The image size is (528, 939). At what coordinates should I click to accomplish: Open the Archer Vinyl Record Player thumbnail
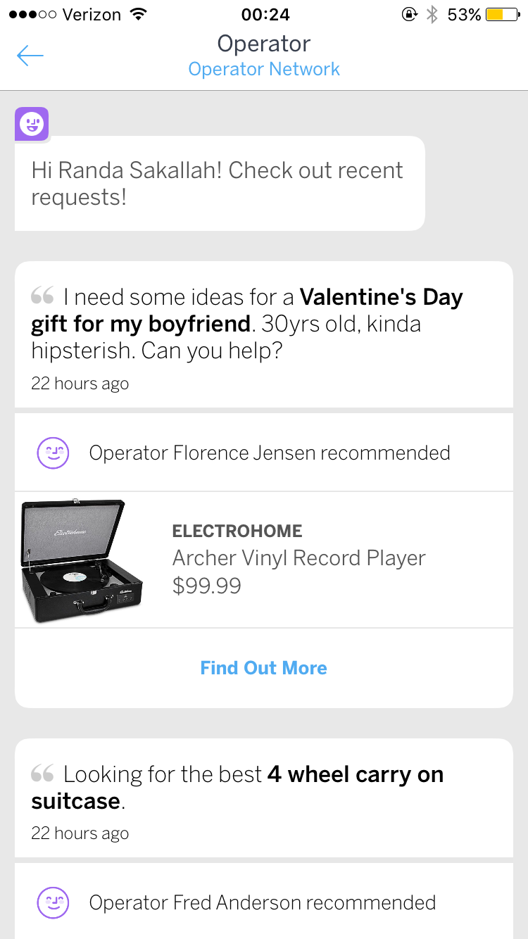point(82,560)
